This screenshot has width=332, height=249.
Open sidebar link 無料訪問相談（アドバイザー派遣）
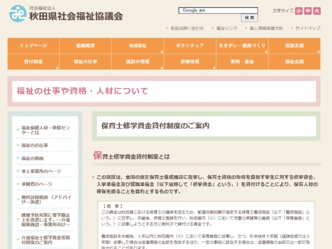[46, 199]
